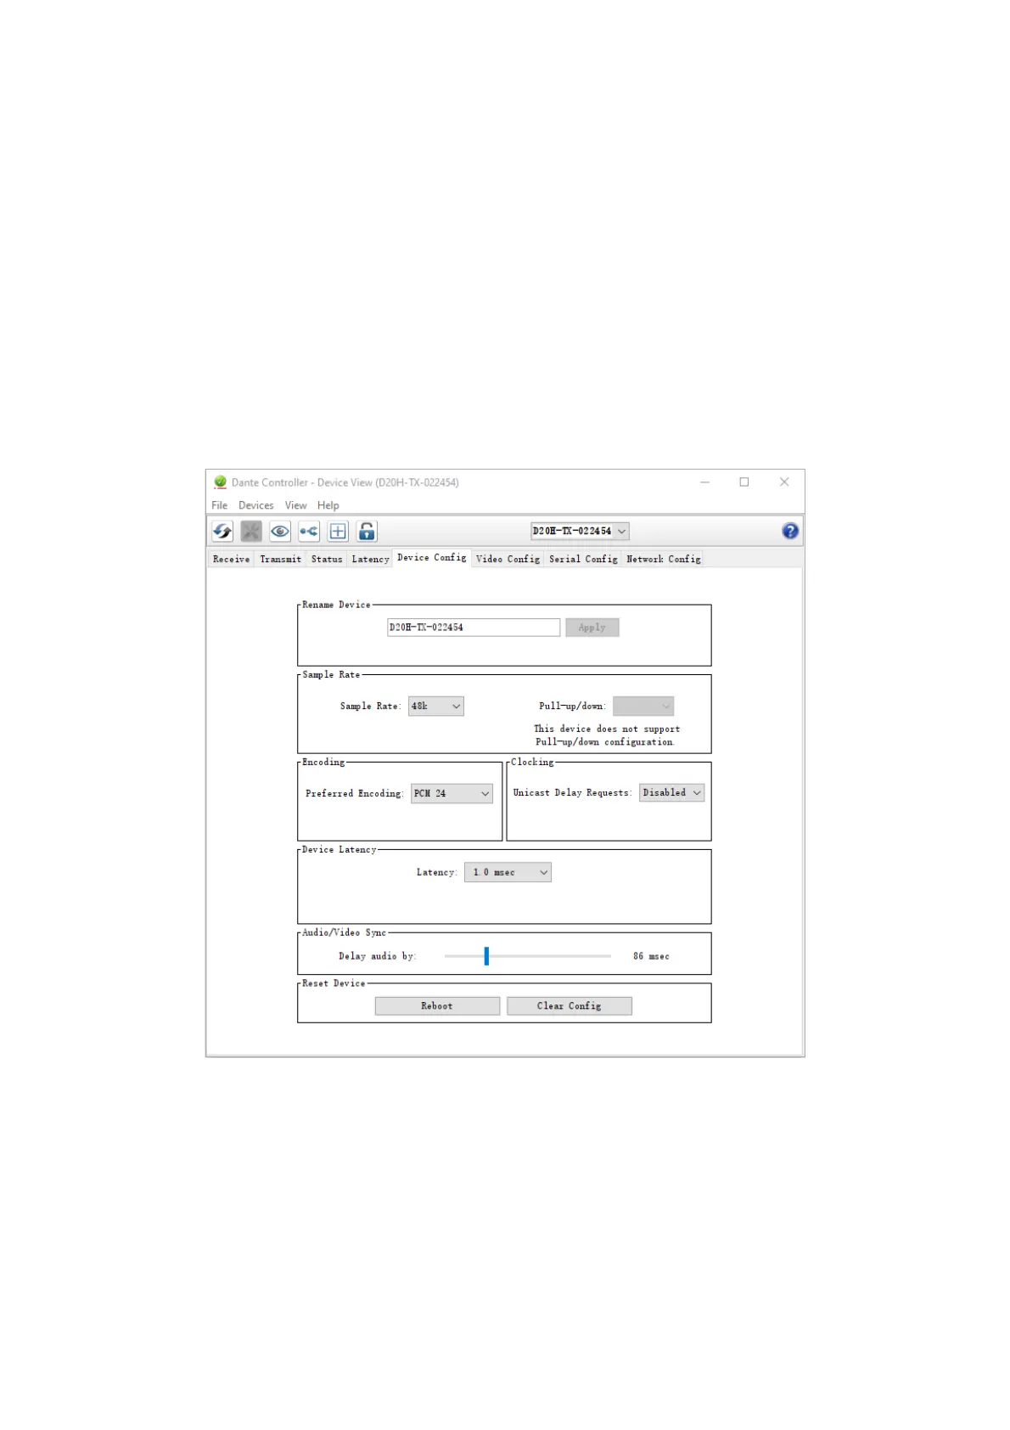The width and height of the screenshot is (1010, 1430).
Task: Switch to the Transmit tab
Action: [x=280, y=559]
